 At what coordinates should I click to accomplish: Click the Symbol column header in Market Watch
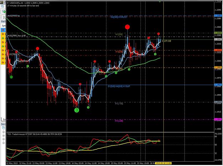[4, 26]
